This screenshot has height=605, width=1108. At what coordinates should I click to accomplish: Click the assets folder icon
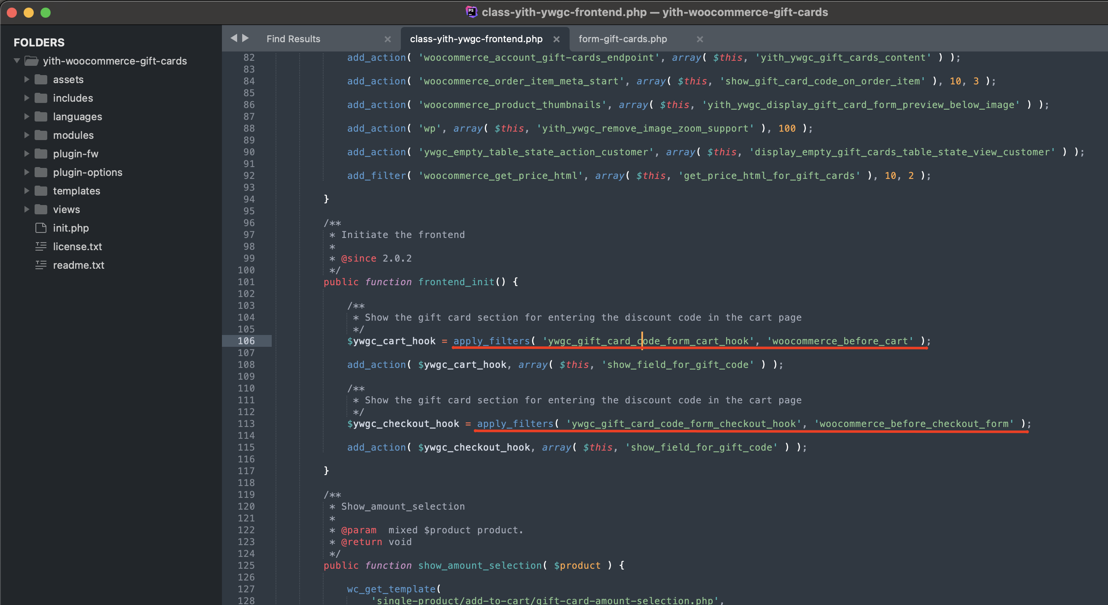point(41,80)
